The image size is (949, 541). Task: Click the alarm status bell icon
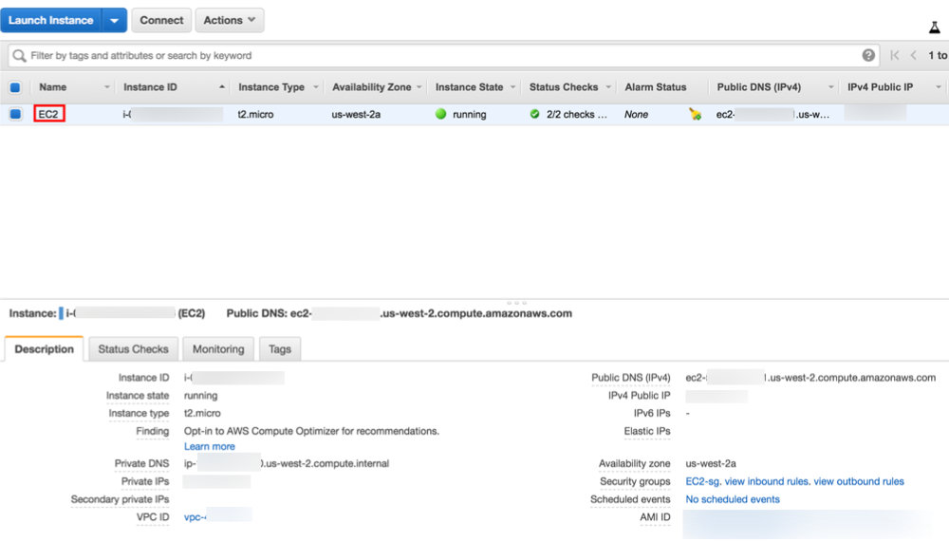tap(695, 114)
